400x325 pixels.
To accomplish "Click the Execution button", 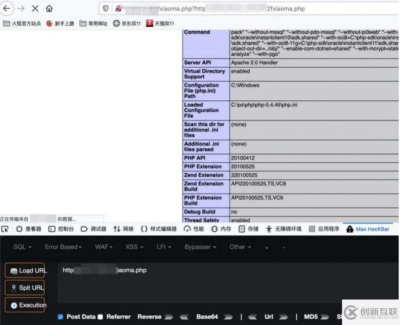I will pos(25,305).
